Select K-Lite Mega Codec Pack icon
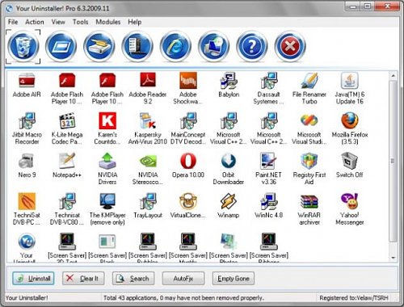Image resolution: width=404 pixels, height=307 pixels. 67,120
